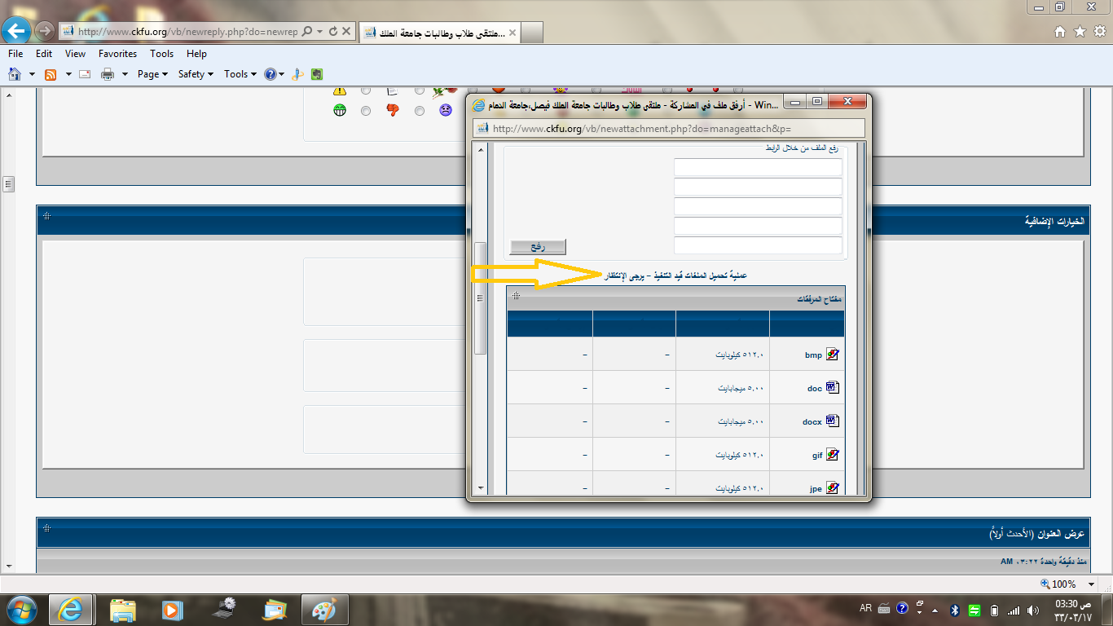Click the doc file type icon
Image resolution: width=1113 pixels, height=626 pixels.
[x=832, y=388]
